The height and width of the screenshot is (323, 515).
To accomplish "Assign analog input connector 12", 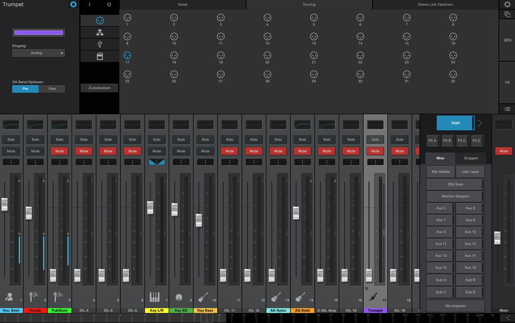I will coord(267,37).
